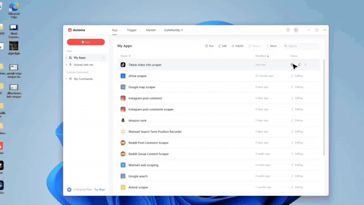Select the zillow scraper row name
This screenshot has width=364, height=205.
coord(138,76)
